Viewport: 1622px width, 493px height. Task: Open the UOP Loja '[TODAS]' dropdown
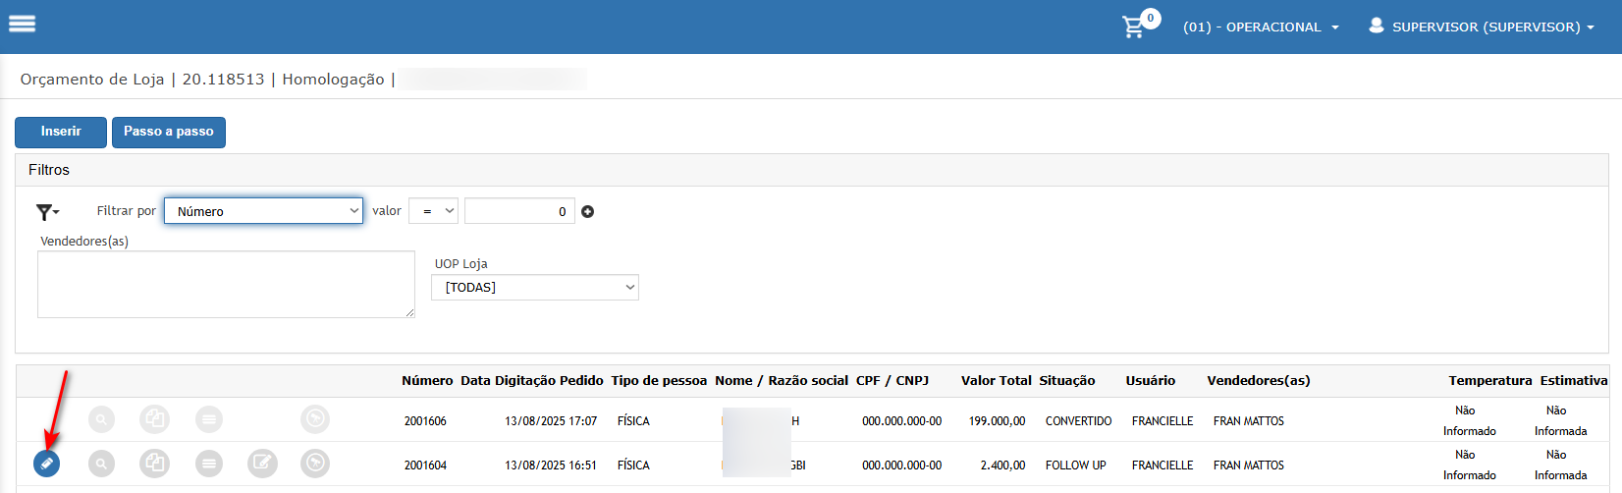point(535,287)
